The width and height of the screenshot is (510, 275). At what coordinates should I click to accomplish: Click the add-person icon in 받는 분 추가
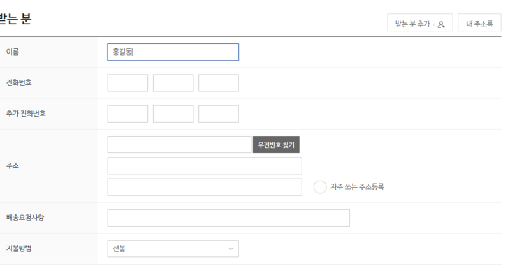(x=441, y=24)
